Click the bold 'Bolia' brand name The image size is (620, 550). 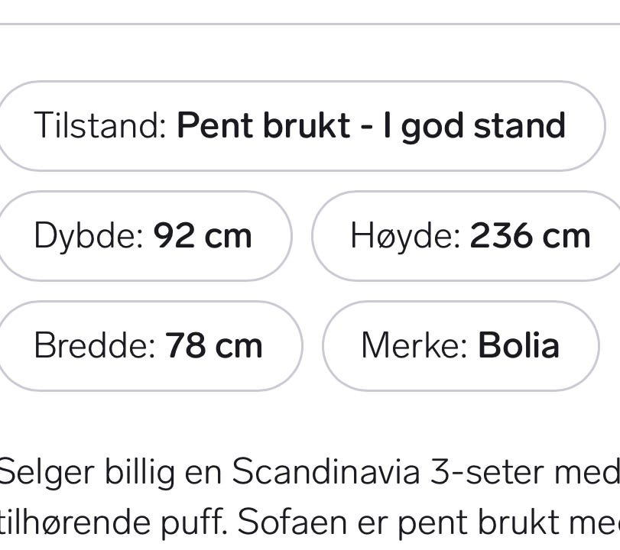point(518,346)
